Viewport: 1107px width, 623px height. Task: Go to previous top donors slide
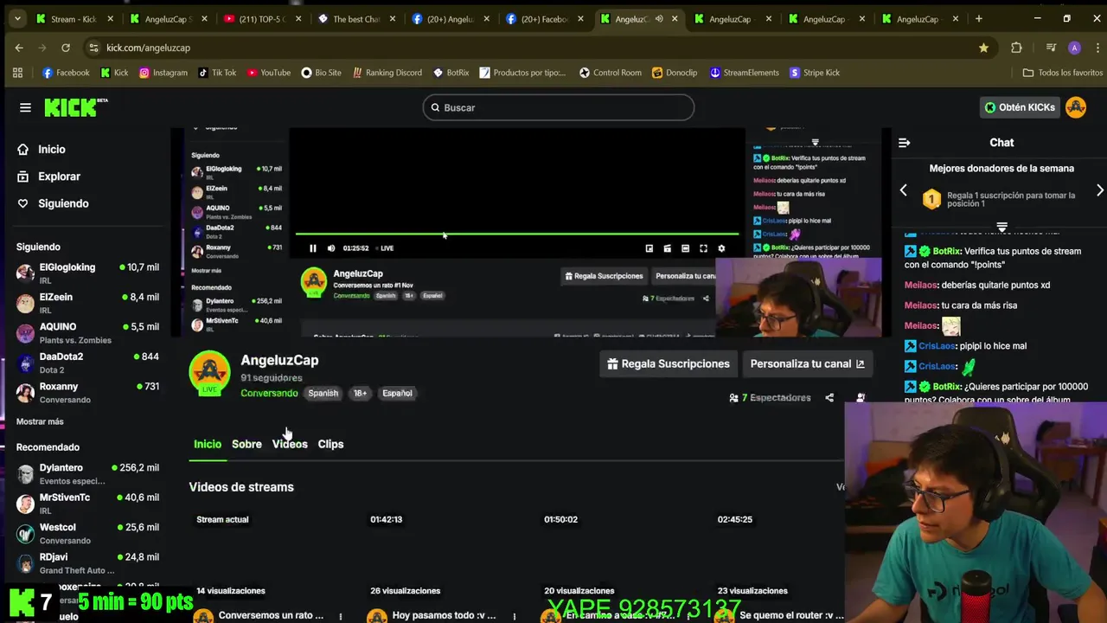[x=903, y=190]
